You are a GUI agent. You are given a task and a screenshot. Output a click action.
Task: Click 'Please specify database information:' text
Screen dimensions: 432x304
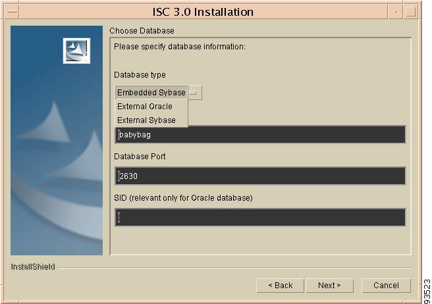tap(180, 47)
